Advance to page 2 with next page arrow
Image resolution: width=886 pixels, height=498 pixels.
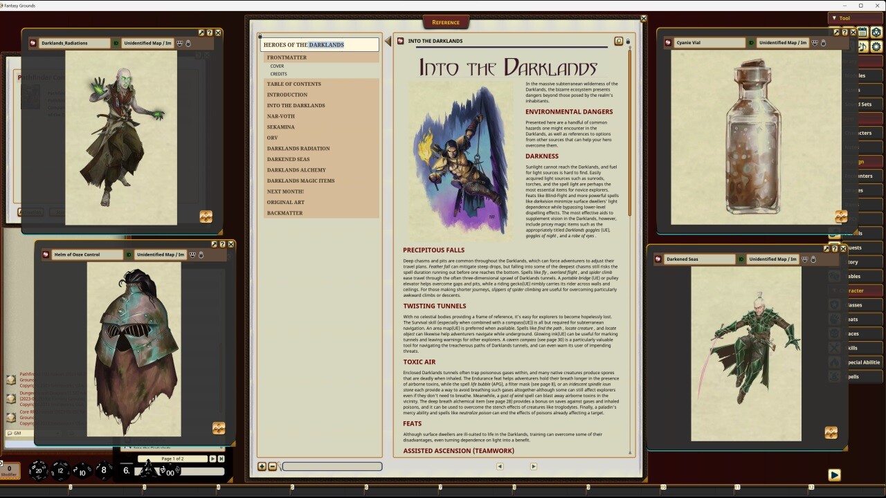click(x=213, y=459)
